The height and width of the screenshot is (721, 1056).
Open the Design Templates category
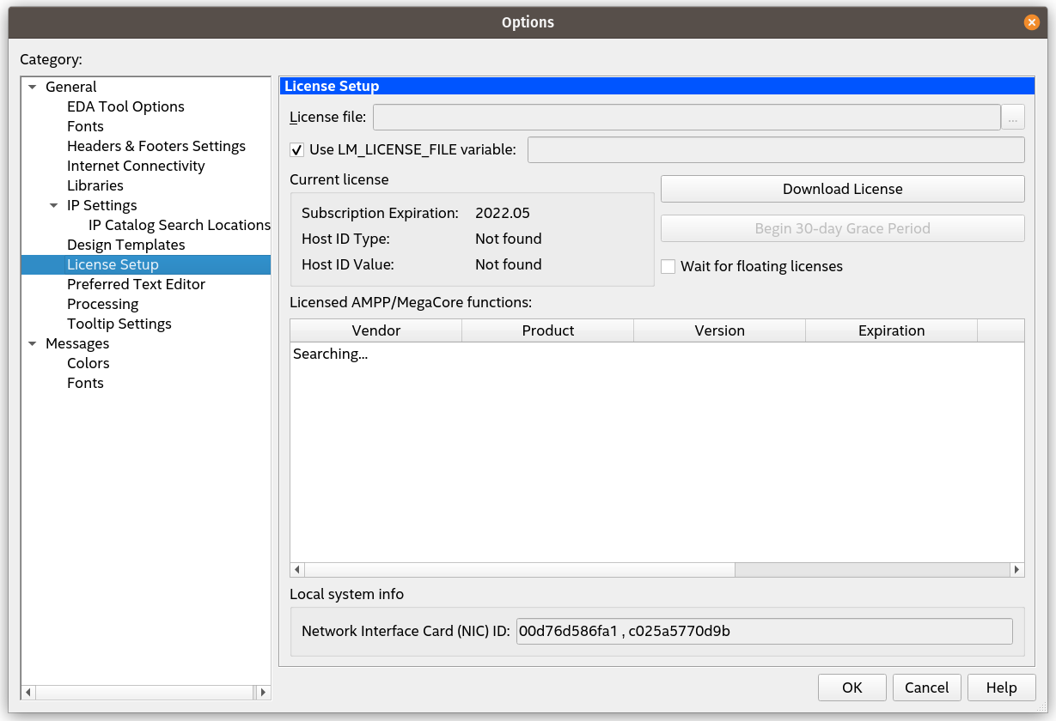125,245
